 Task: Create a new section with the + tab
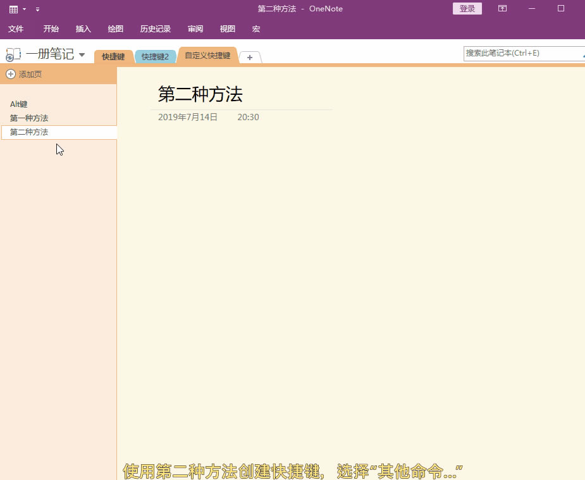coord(249,57)
